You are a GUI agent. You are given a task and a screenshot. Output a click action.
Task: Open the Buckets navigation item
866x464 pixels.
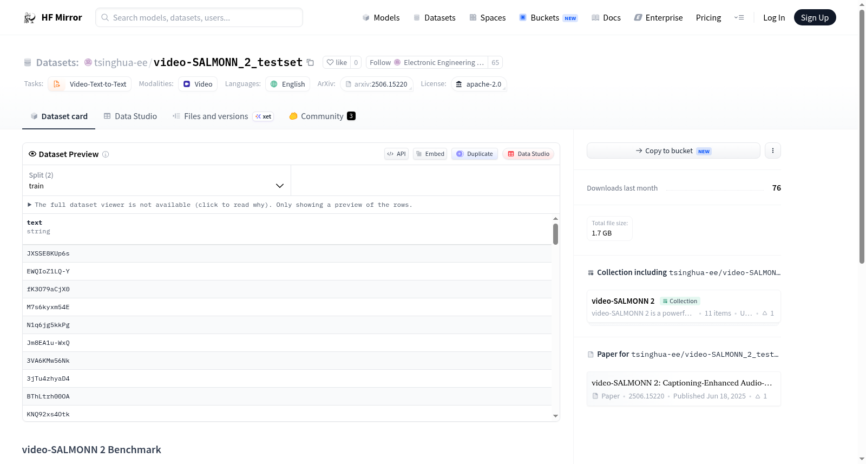[x=548, y=18]
